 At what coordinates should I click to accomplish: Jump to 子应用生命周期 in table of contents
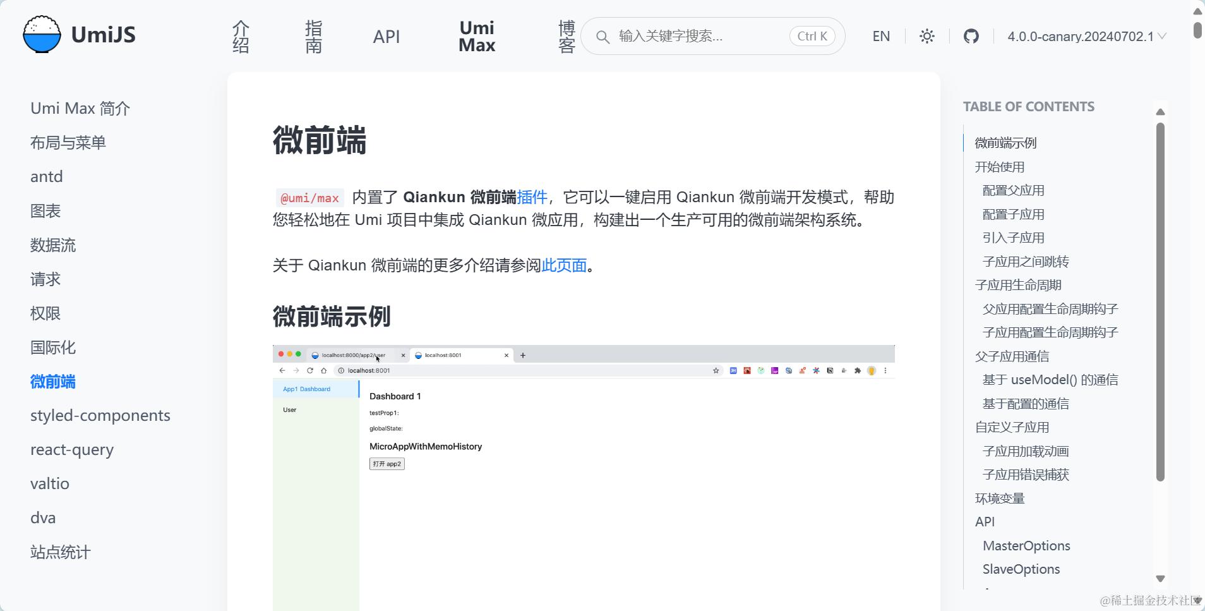(x=1018, y=285)
